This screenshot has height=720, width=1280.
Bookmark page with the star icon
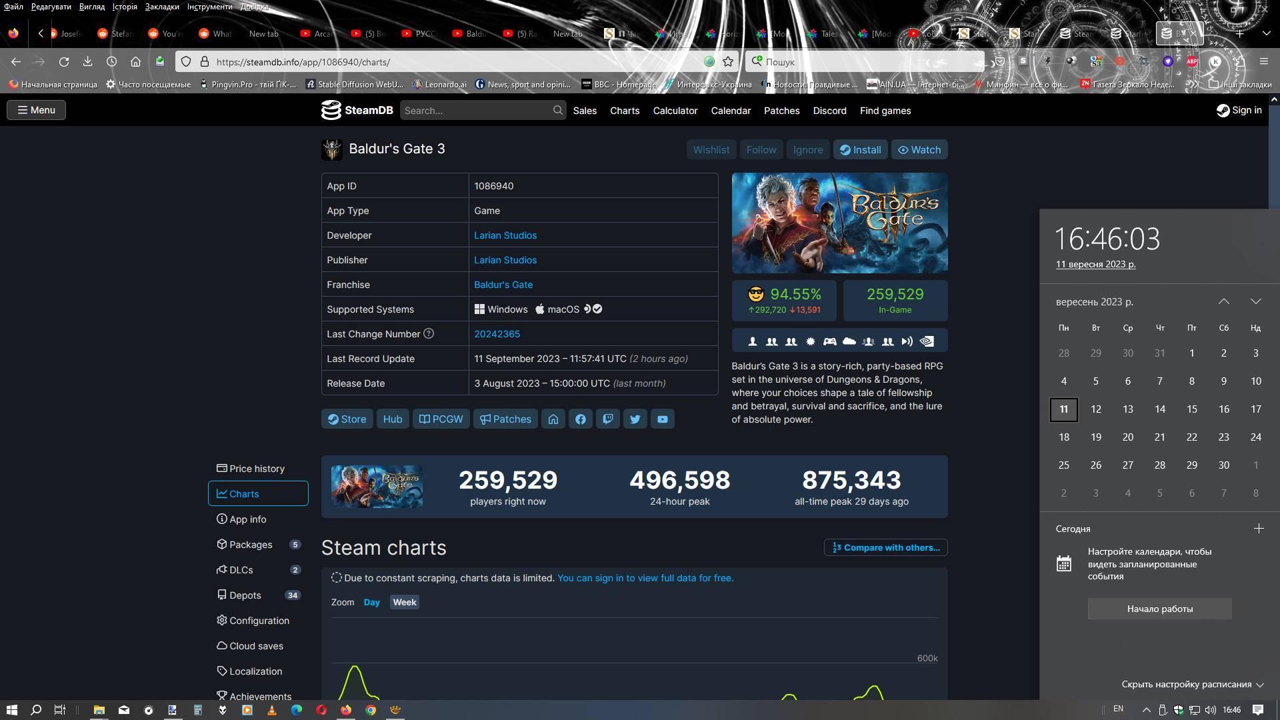click(728, 61)
